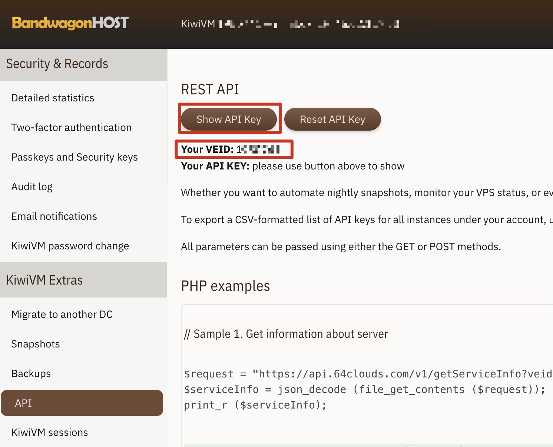Show the API key
The width and height of the screenshot is (553, 447).
click(x=229, y=119)
